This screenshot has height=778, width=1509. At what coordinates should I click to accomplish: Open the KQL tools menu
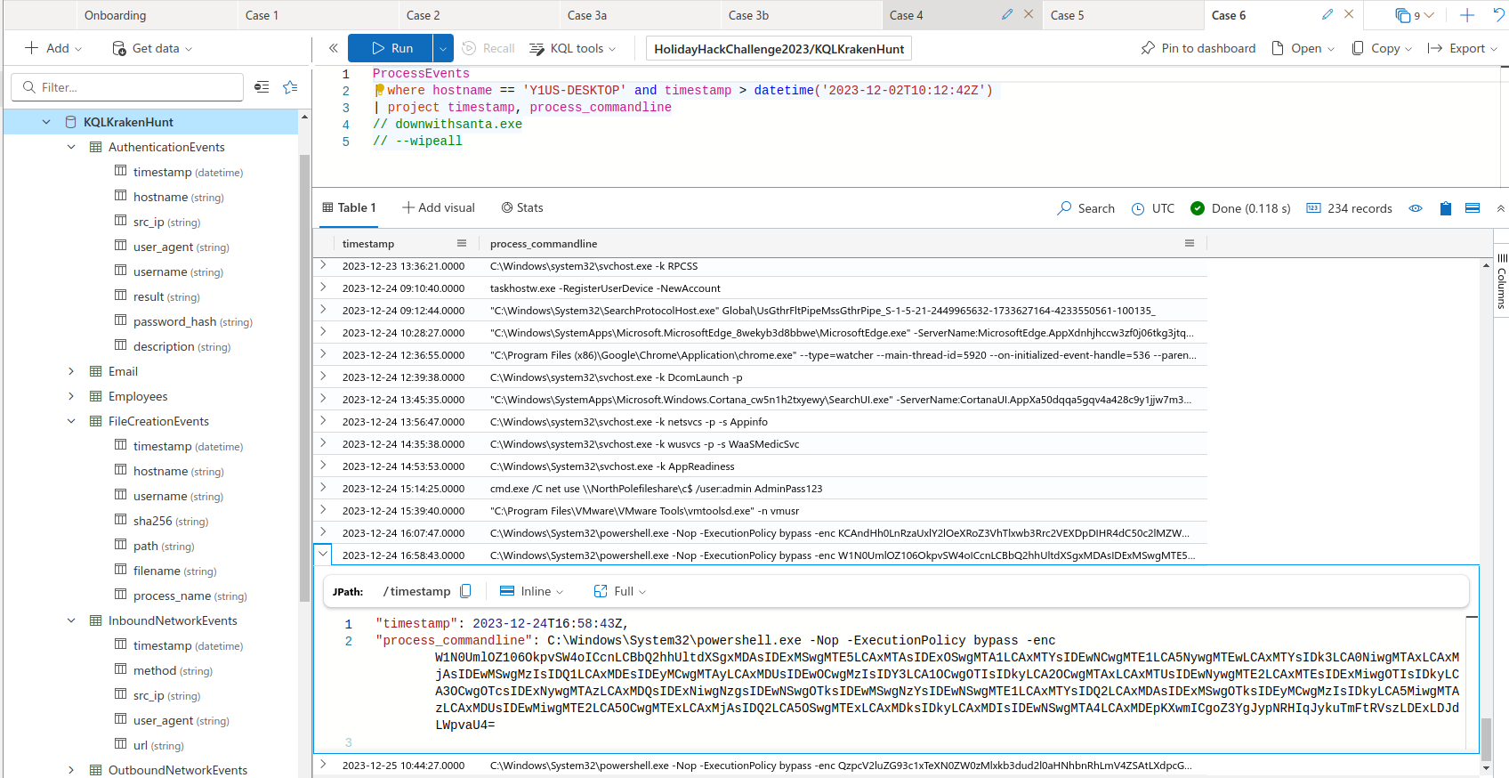click(573, 48)
